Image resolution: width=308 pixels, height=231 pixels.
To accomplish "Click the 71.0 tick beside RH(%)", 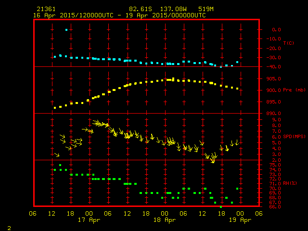I will pos(275,184).
